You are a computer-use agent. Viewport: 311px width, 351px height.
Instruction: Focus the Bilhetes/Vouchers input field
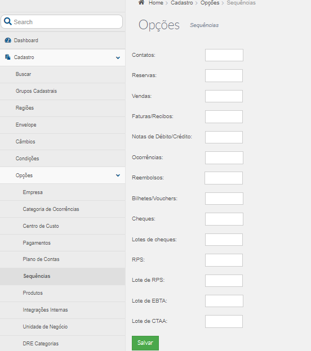click(x=224, y=199)
